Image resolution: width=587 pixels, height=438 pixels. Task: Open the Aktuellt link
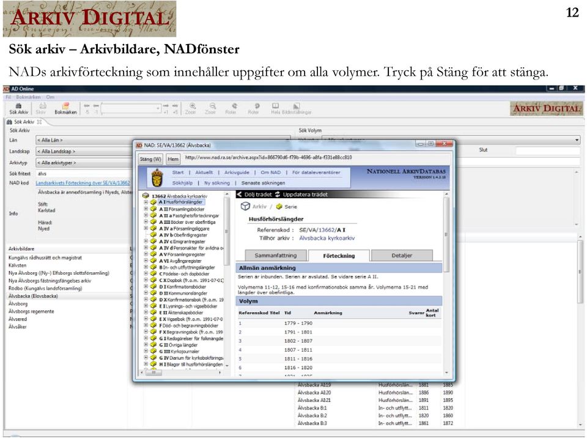click(204, 173)
